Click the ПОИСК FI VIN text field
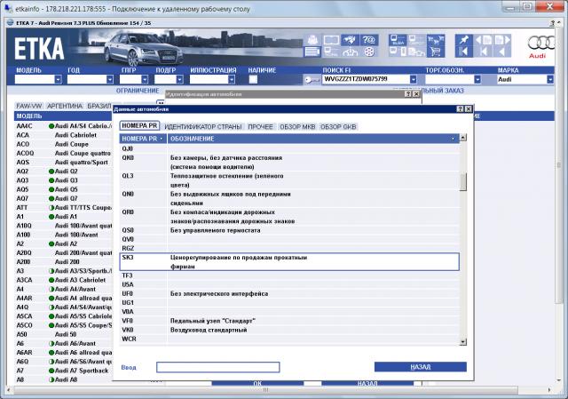 [366, 79]
